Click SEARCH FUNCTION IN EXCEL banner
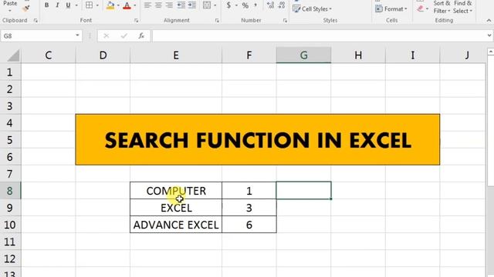This screenshot has height=277, width=494. pyautogui.click(x=258, y=139)
